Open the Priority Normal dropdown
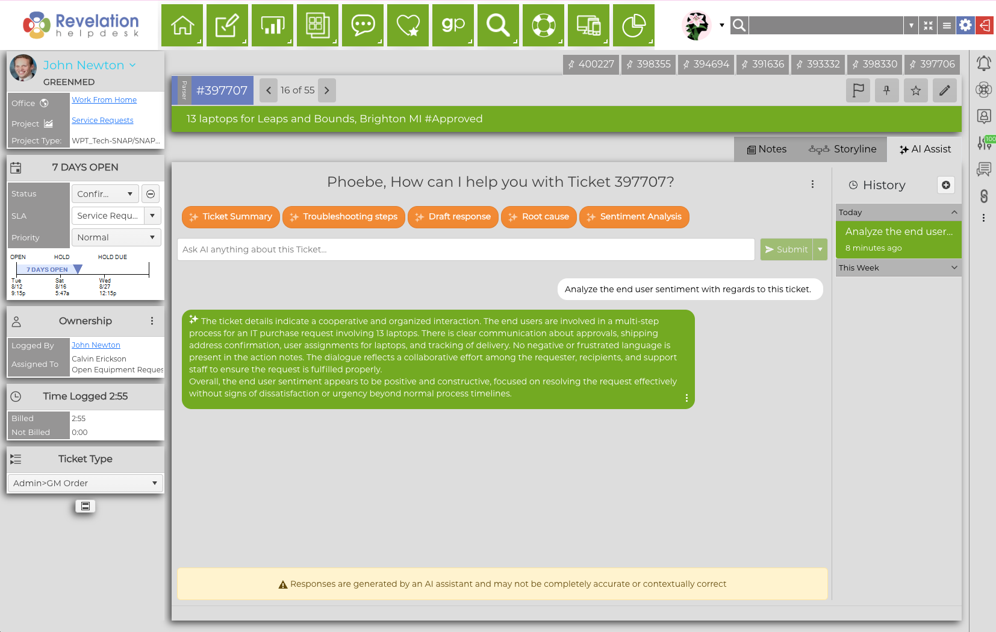Viewport: 996px width, 632px height. (116, 237)
